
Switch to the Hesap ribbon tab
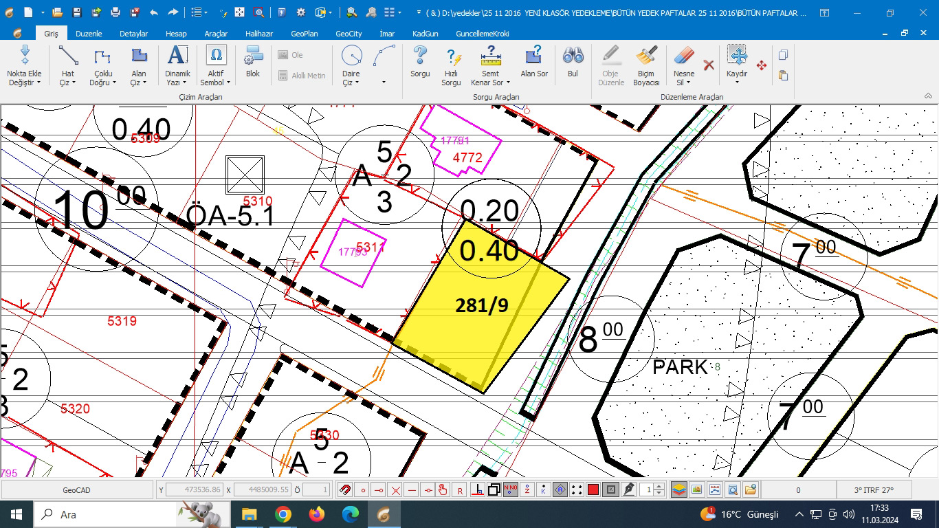coord(176,34)
